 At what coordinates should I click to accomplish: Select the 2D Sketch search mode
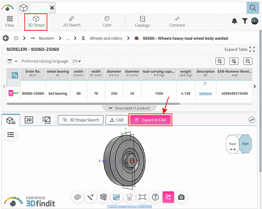[x=72, y=22]
